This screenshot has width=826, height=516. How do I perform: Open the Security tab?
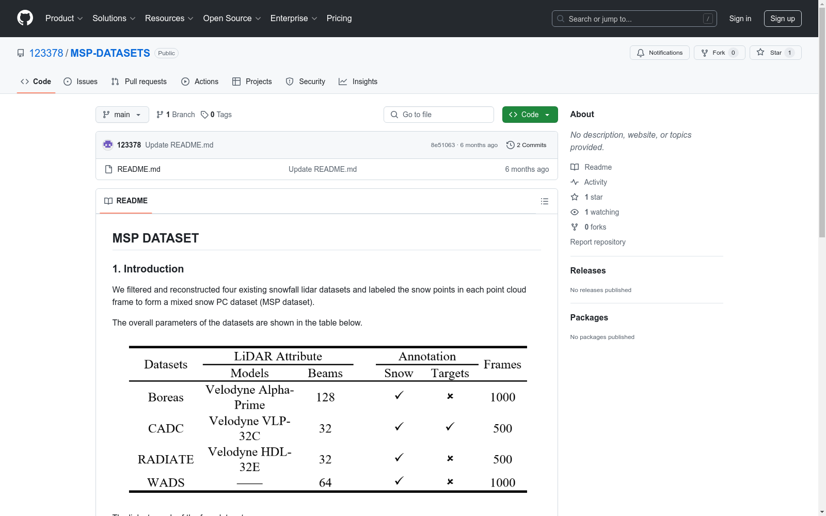point(306,82)
